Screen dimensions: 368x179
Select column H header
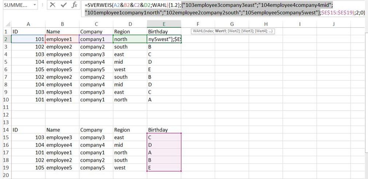click(266, 24)
